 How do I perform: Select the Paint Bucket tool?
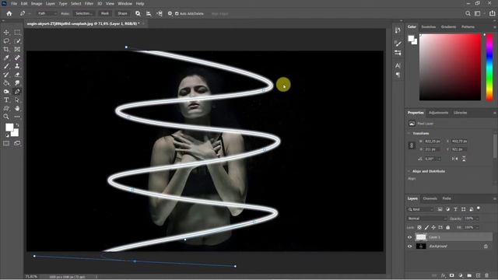6,83
